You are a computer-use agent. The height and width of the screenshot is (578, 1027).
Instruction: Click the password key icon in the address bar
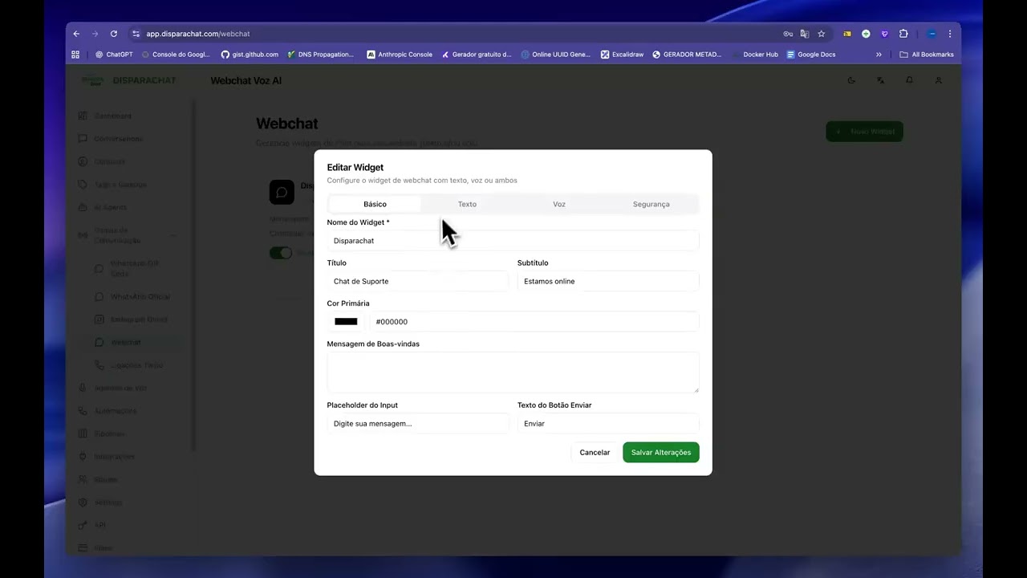788,34
